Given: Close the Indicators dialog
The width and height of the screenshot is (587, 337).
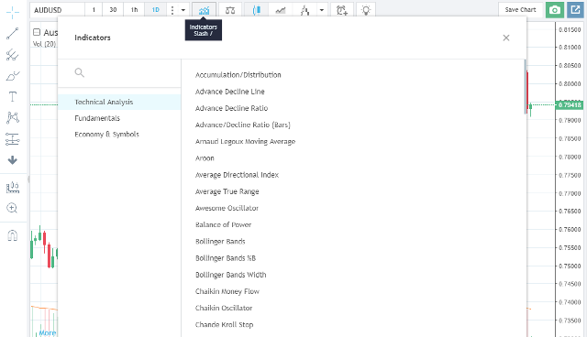Looking at the screenshot, I should (506, 38).
